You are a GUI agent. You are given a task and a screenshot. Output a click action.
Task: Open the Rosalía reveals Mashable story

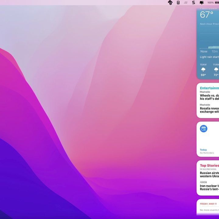pos(209,110)
